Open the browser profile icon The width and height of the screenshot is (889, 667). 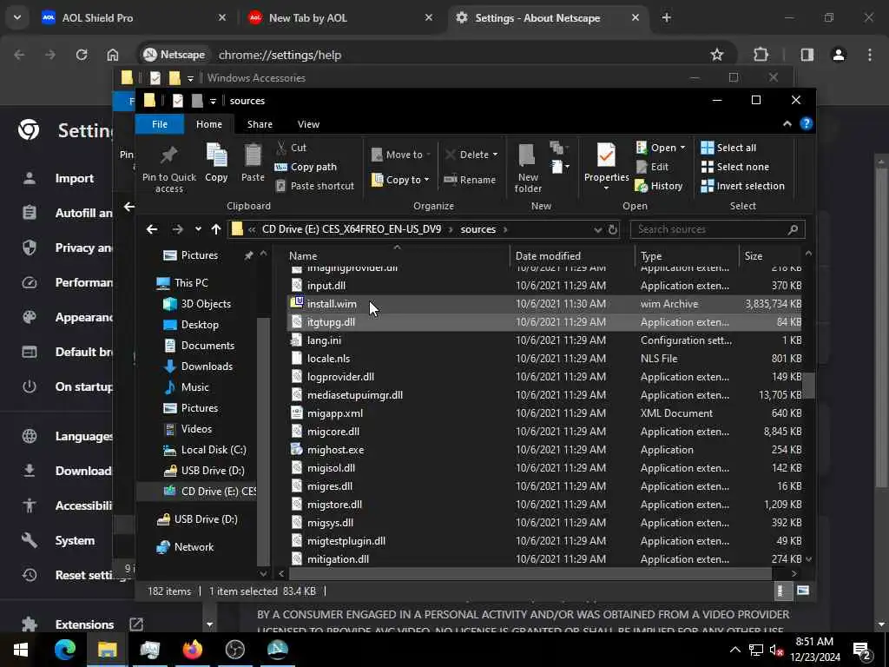(x=839, y=55)
